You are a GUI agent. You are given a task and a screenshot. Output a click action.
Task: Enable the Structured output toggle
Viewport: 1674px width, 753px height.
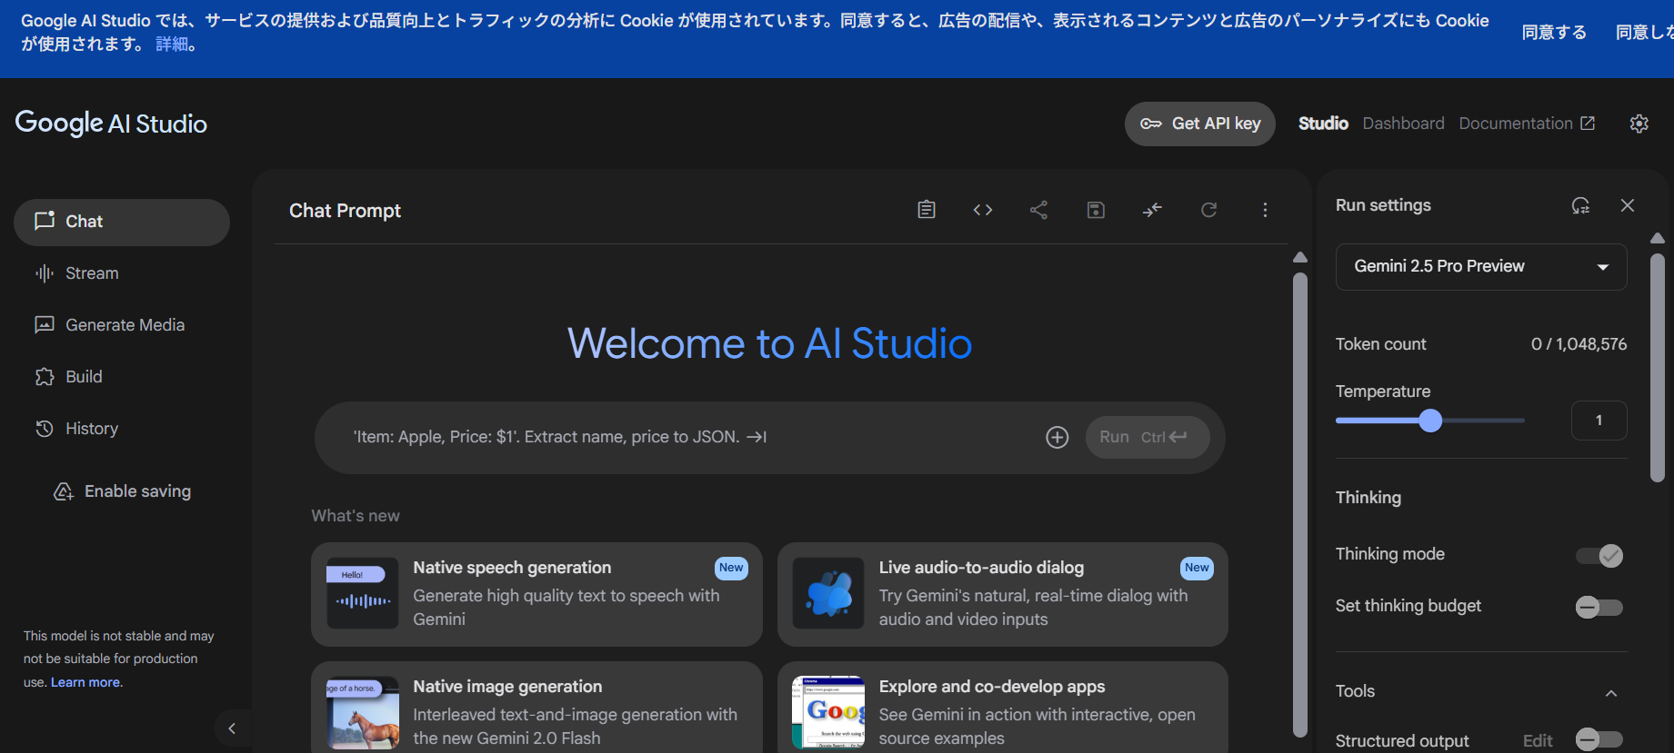pyautogui.click(x=1599, y=739)
